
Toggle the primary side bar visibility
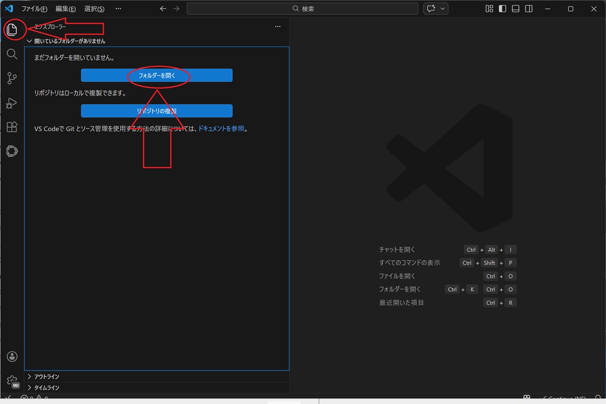pyautogui.click(x=502, y=9)
